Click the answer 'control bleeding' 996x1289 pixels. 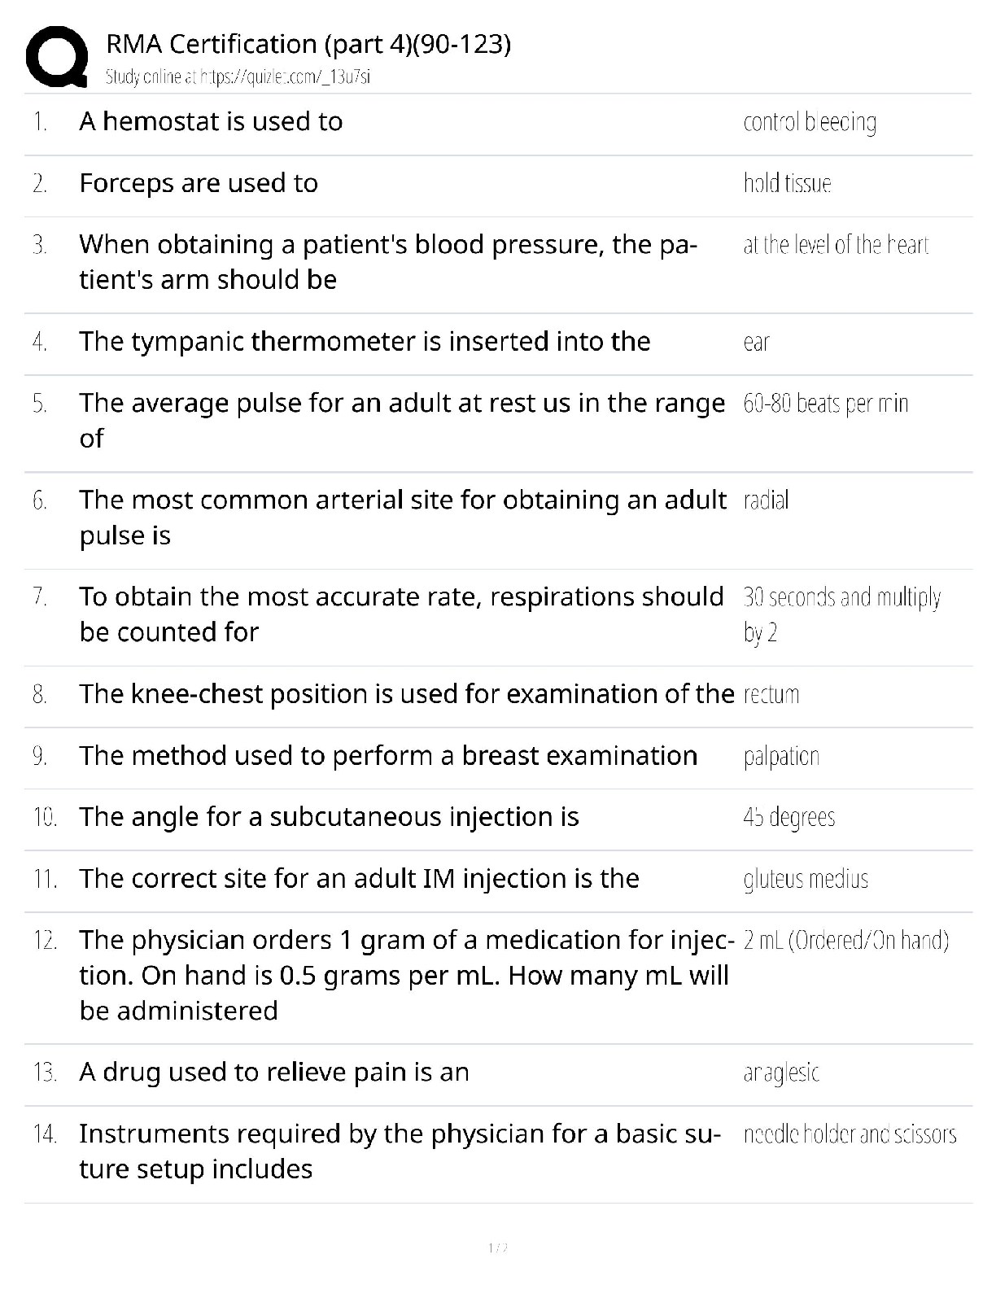pyautogui.click(x=809, y=122)
